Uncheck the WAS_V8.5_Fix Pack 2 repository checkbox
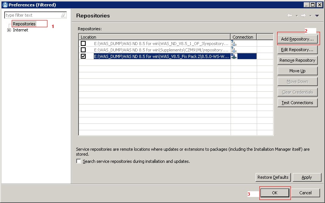 coord(83,56)
